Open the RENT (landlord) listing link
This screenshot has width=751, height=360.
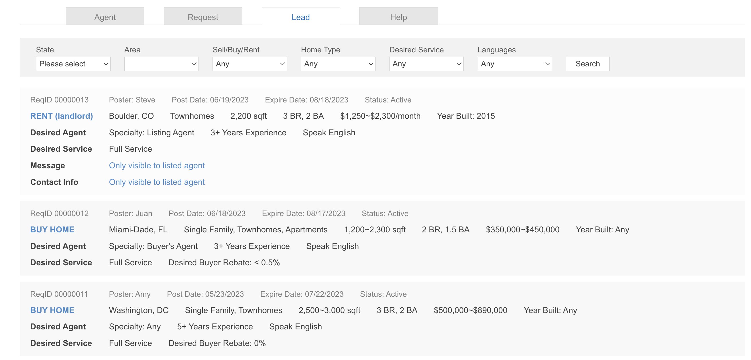(x=62, y=116)
